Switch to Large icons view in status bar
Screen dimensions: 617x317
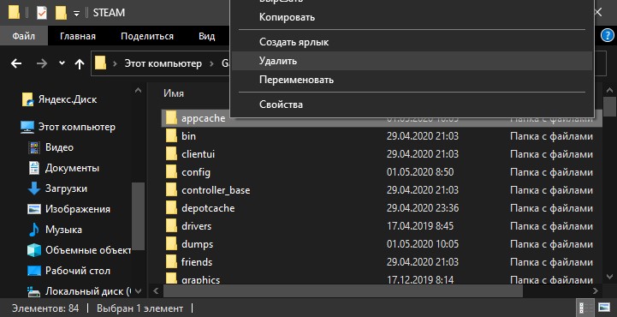click(603, 308)
